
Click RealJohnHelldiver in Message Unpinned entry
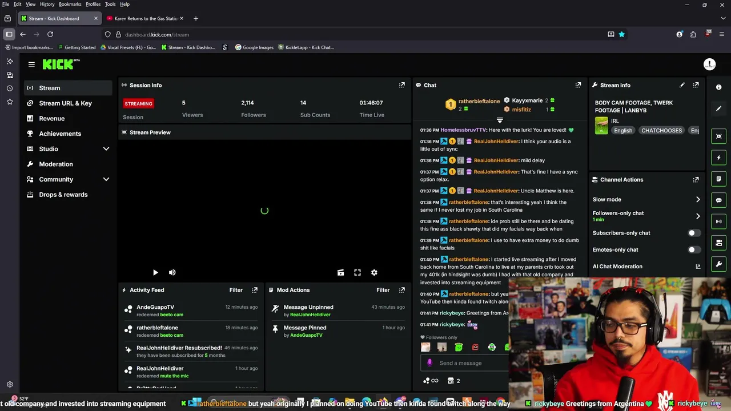pyautogui.click(x=310, y=315)
